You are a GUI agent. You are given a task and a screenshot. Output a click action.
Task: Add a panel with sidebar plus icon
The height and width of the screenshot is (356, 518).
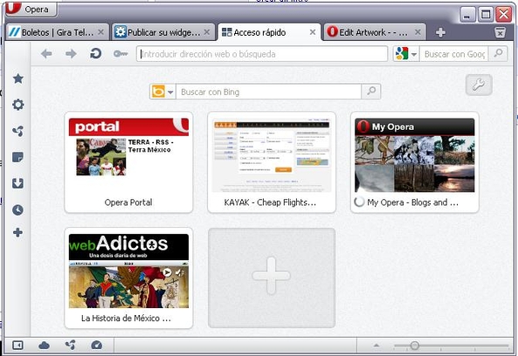click(x=17, y=233)
